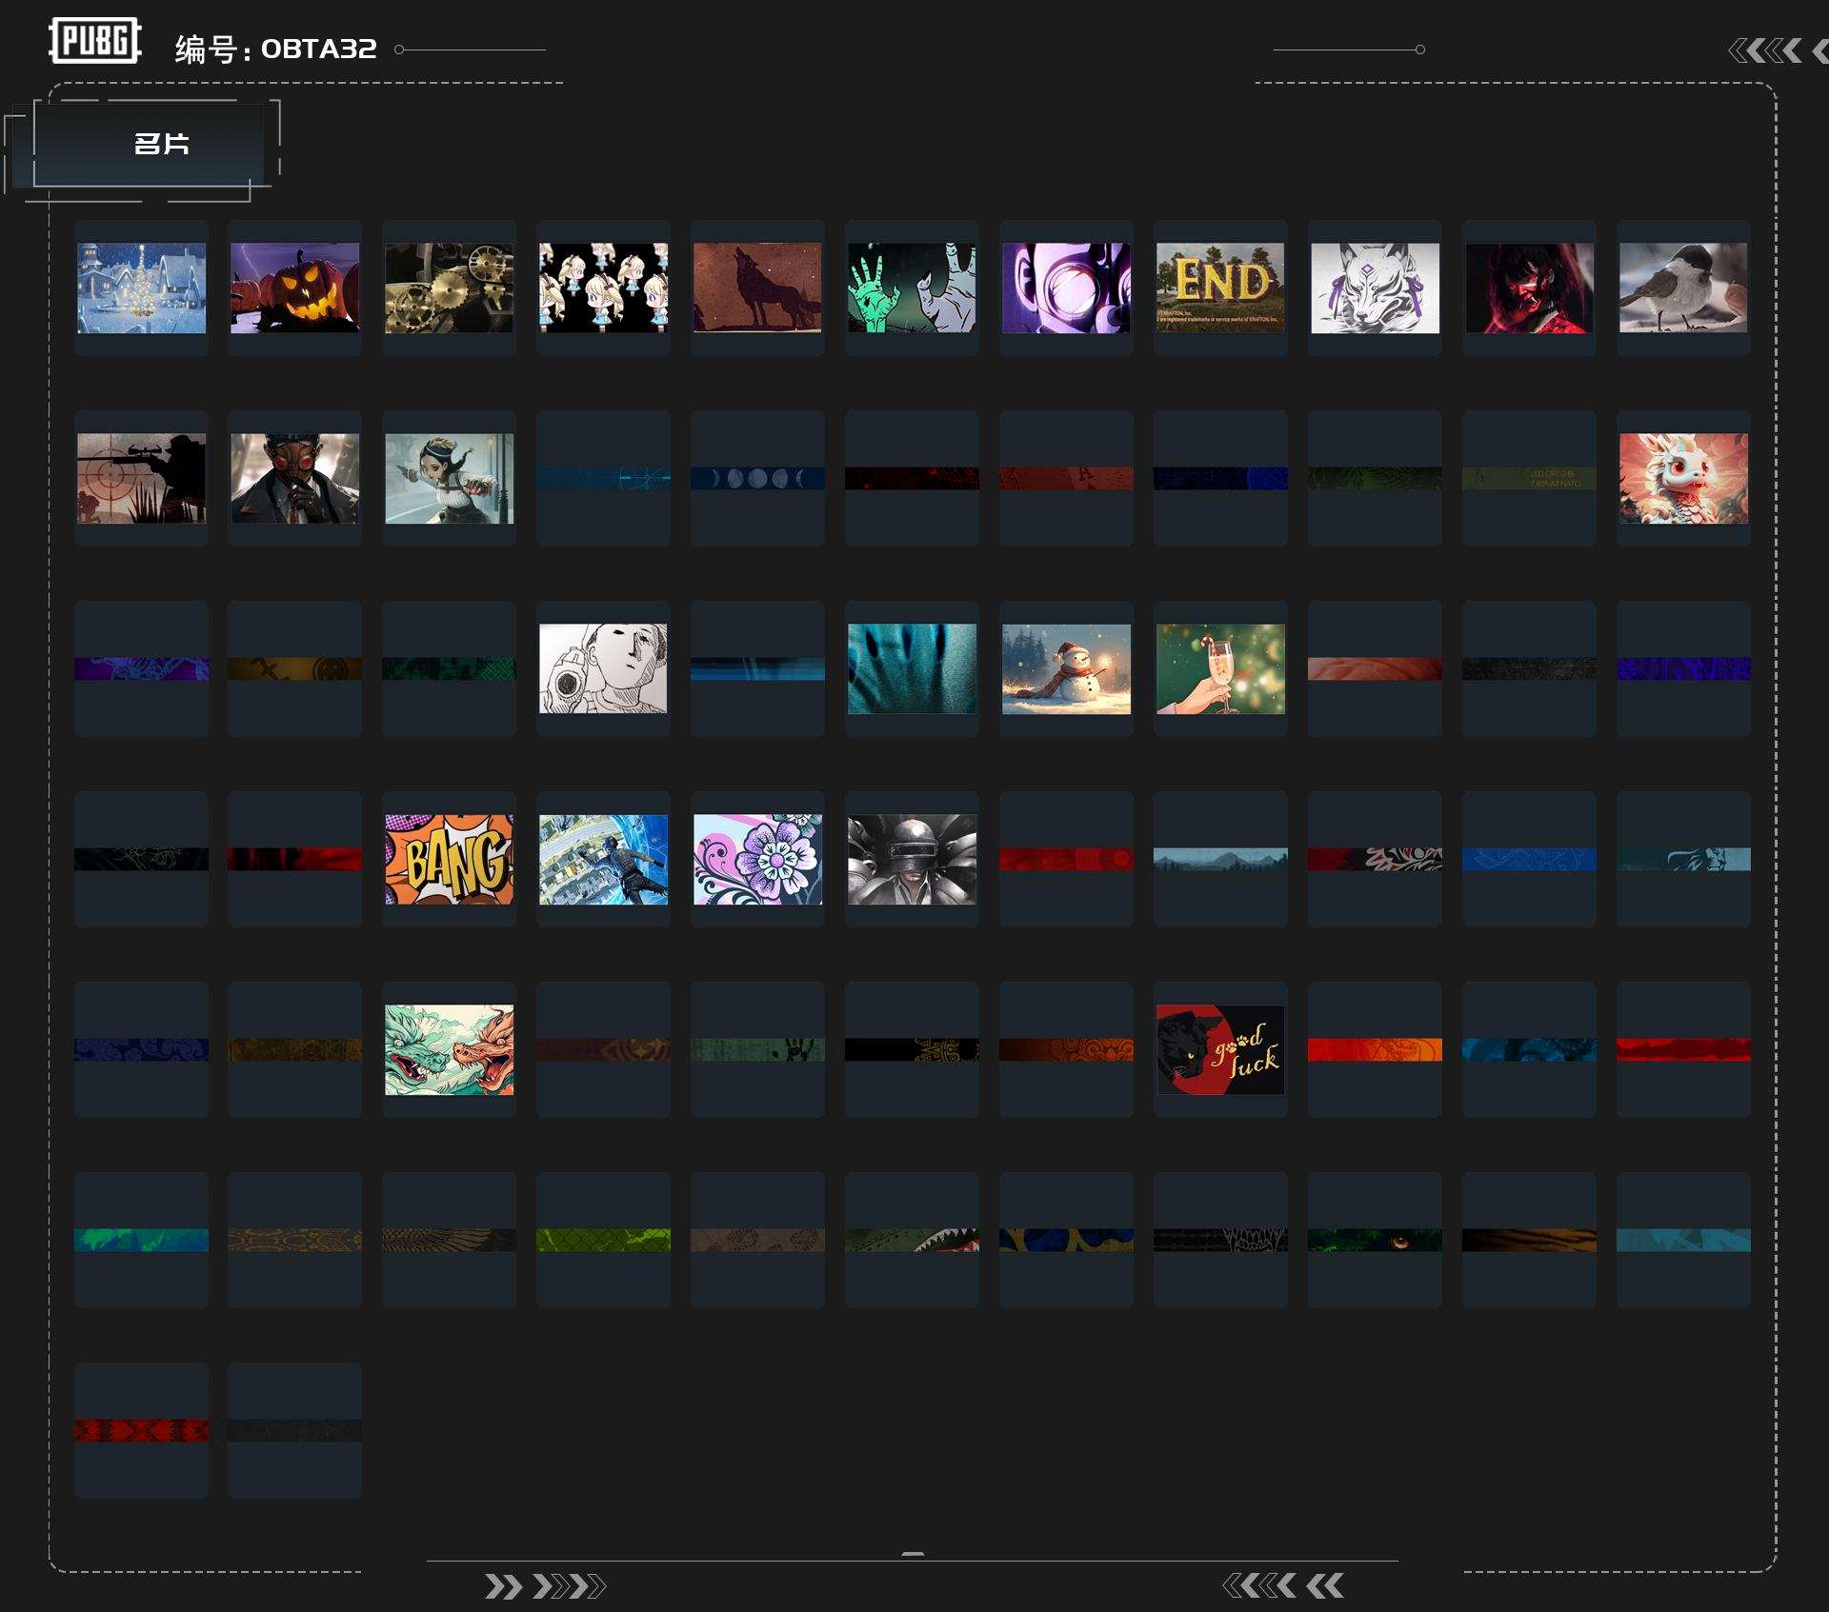Select the green and orange dragons nameplate
The height and width of the screenshot is (1612, 1829).
[450, 1049]
